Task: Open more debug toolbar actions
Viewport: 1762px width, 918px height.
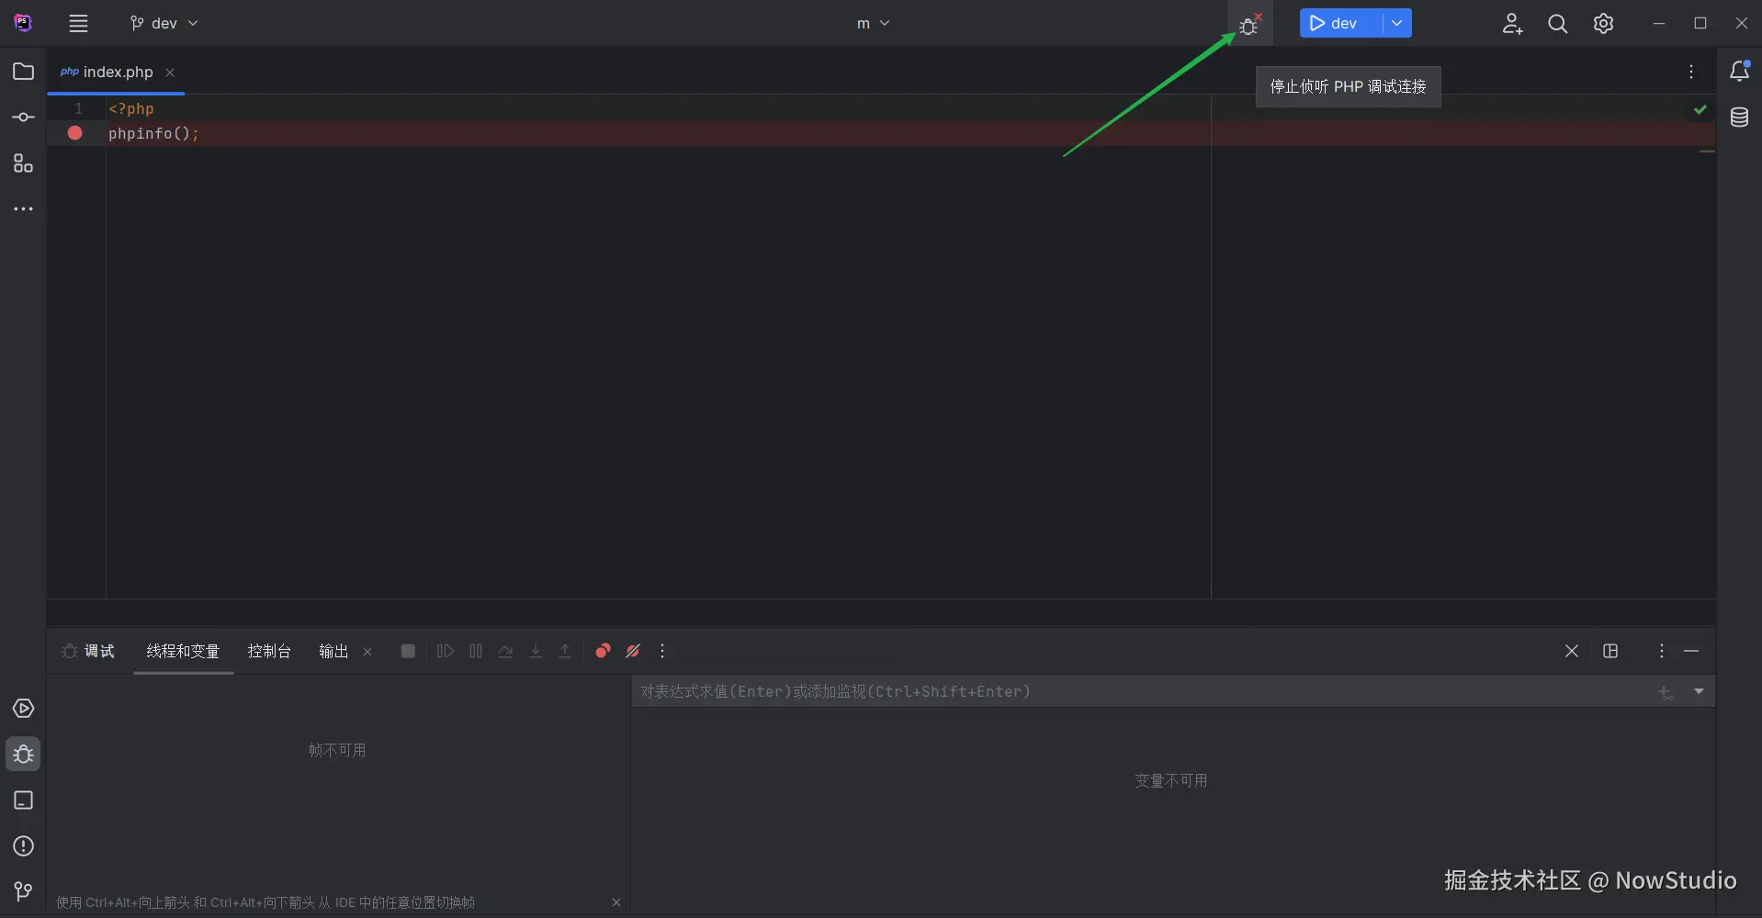Action: click(662, 651)
